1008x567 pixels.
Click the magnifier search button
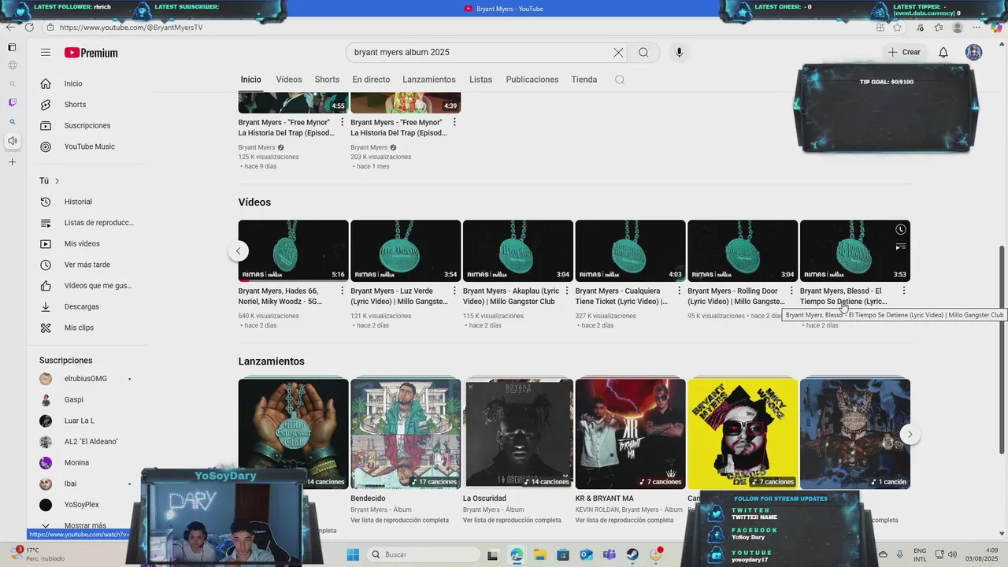(x=643, y=53)
